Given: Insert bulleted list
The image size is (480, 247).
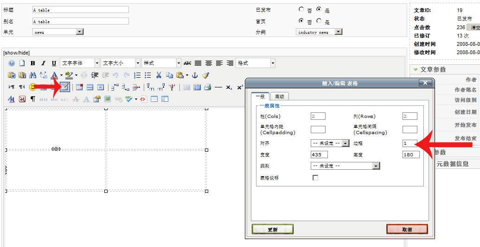Looking at the screenshot, I should [148, 75].
